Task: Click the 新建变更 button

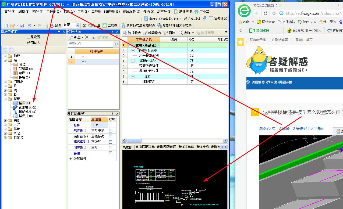Action: 183,12
